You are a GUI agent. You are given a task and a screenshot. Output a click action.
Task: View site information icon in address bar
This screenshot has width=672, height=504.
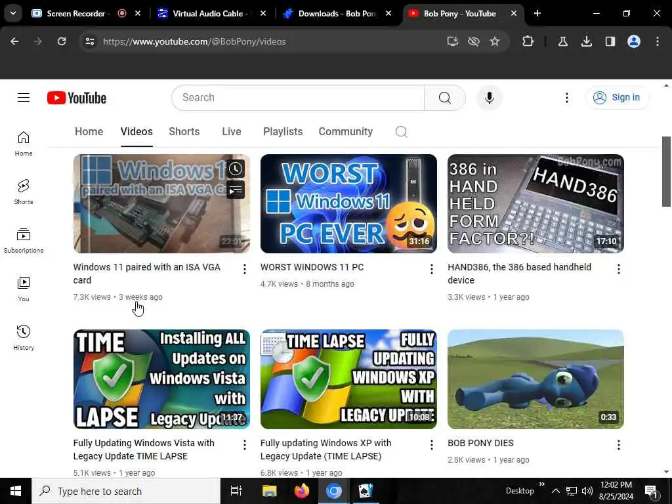(90, 41)
